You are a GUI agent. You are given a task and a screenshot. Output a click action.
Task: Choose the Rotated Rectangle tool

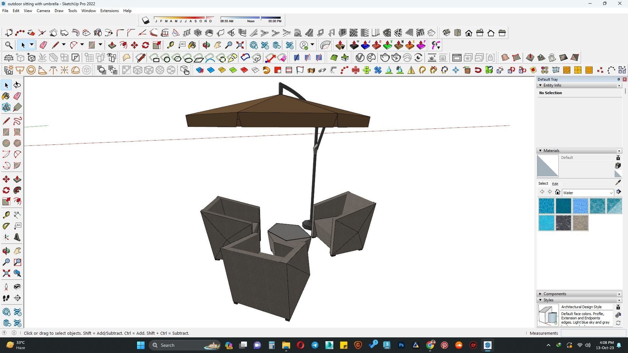coord(17,132)
